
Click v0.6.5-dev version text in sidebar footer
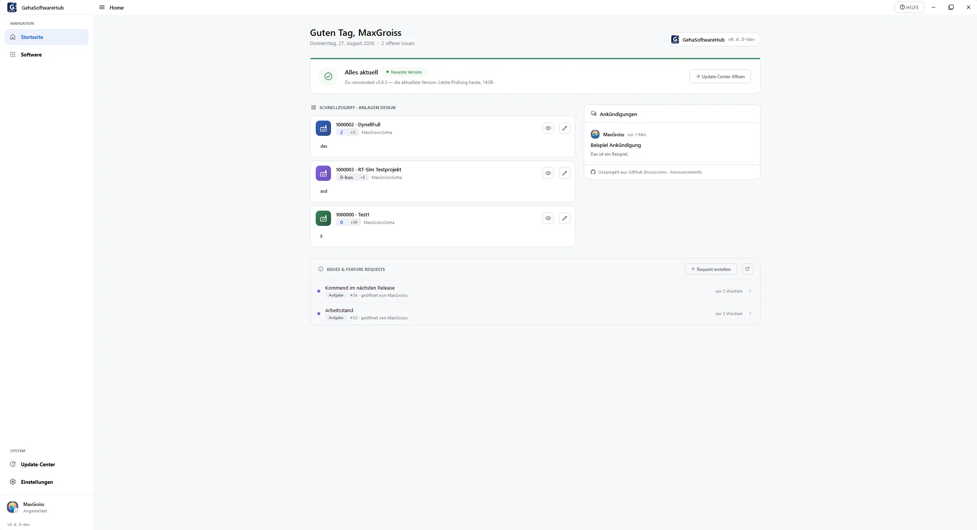tap(19, 524)
